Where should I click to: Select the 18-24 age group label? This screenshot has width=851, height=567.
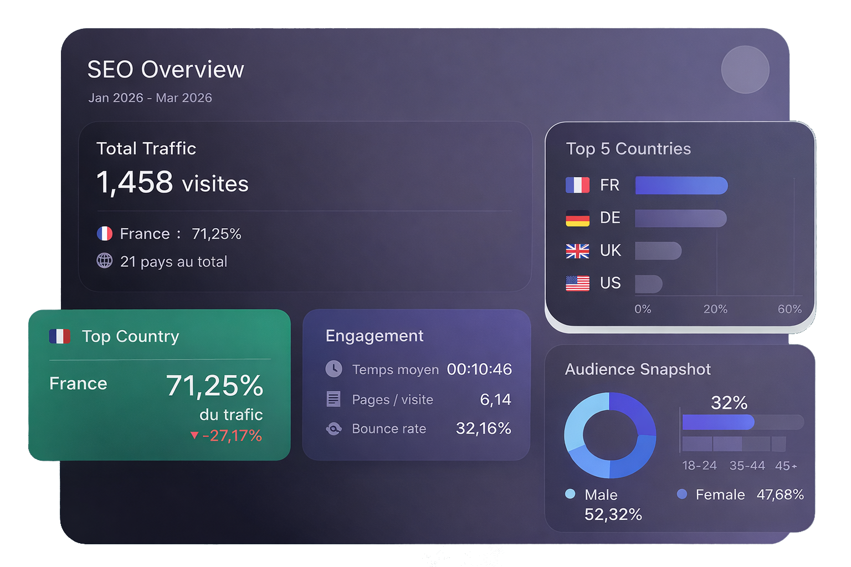point(699,466)
